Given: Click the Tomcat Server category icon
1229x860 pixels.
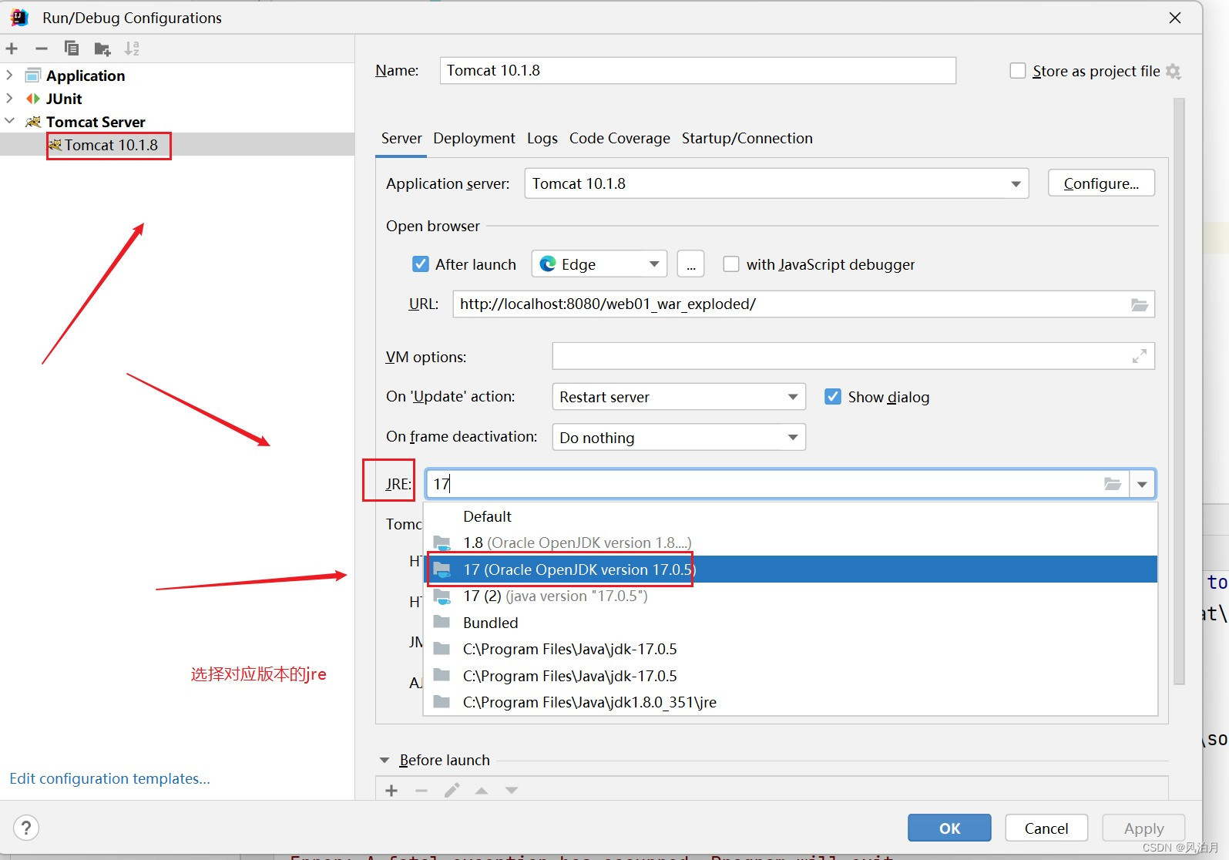Looking at the screenshot, I should point(33,122).
